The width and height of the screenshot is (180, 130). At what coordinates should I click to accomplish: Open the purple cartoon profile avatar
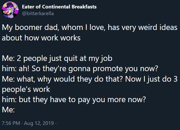coord(10,10)
